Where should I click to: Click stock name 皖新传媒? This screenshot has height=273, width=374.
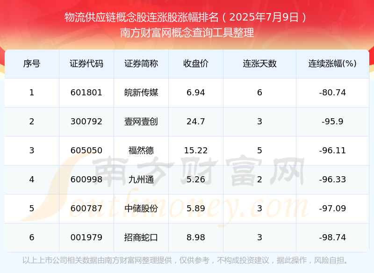141,93
